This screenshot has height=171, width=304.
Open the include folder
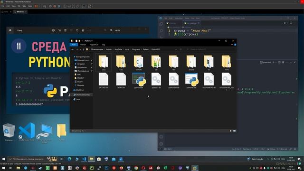[x=139, y=63]
